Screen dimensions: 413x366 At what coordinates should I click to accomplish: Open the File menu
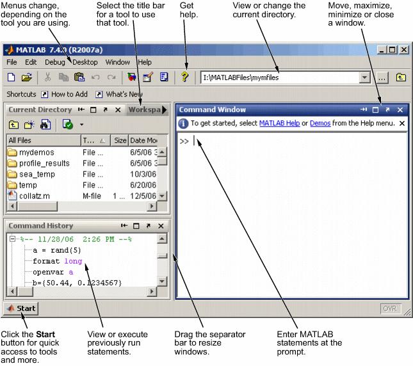click(12, 62)
